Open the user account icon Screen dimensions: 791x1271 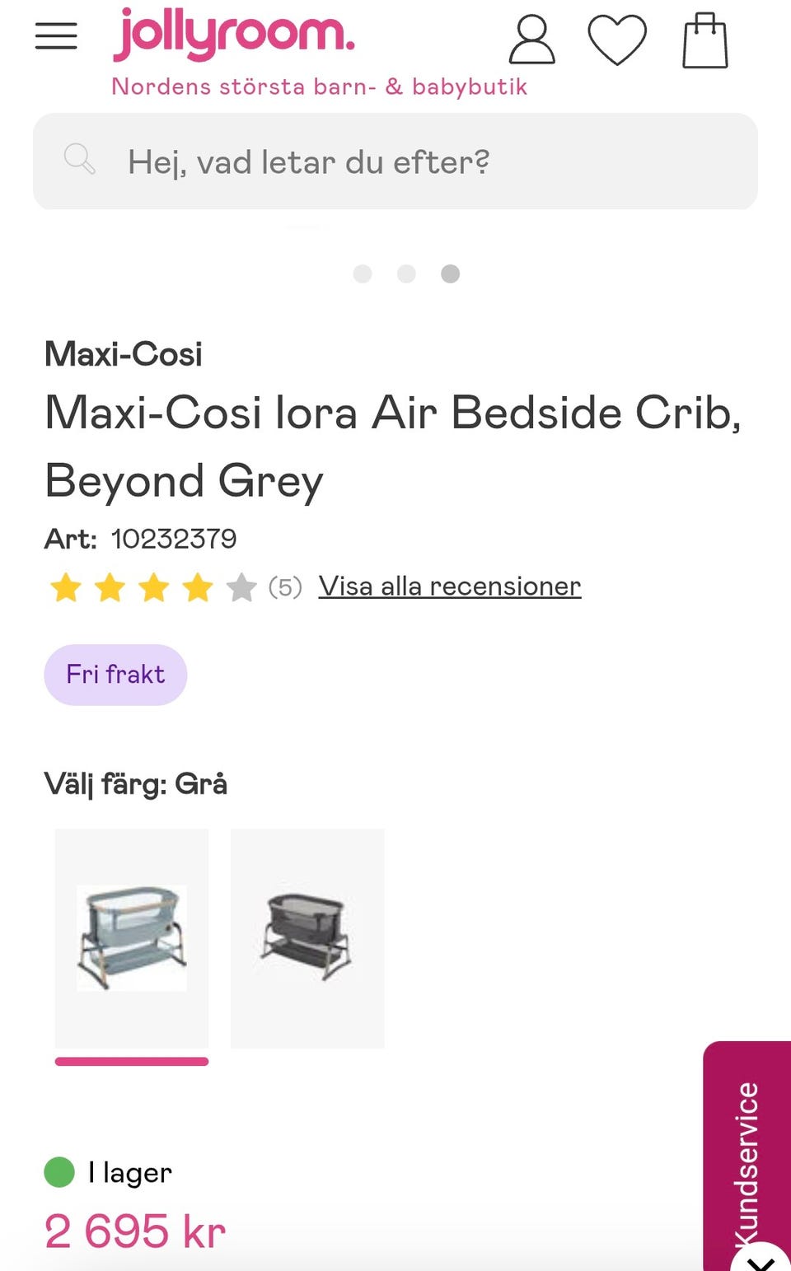pos(531,40)
